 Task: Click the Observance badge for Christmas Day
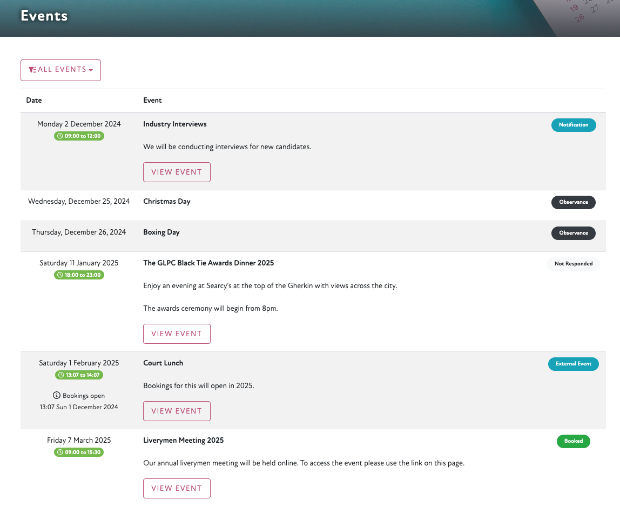pos(574,202)
